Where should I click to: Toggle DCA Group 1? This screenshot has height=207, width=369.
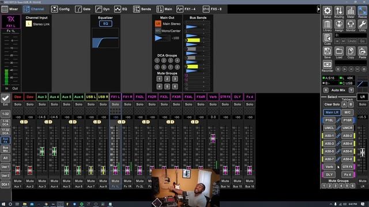point(157,60)
